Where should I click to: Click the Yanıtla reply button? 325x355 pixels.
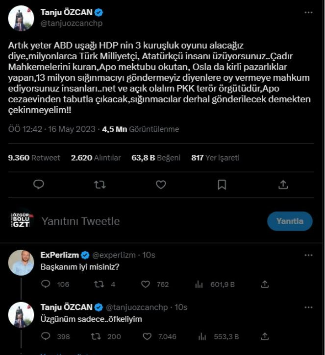tap(290, 221)
